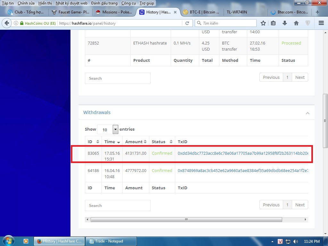Open the bookmarks list icon
This screenshot has height=246, width=328.
[273, 23]
